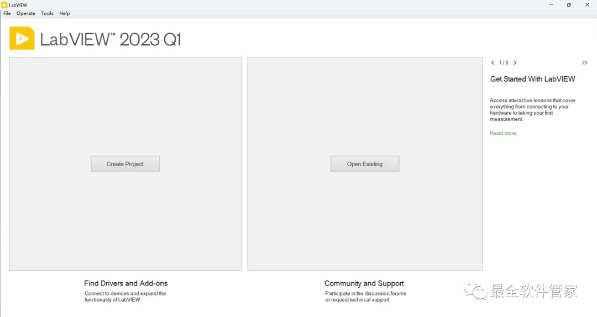The height and width of the screenshot is (317, 597).
Task: Go to next news item arrow
Action: [515, 63]
